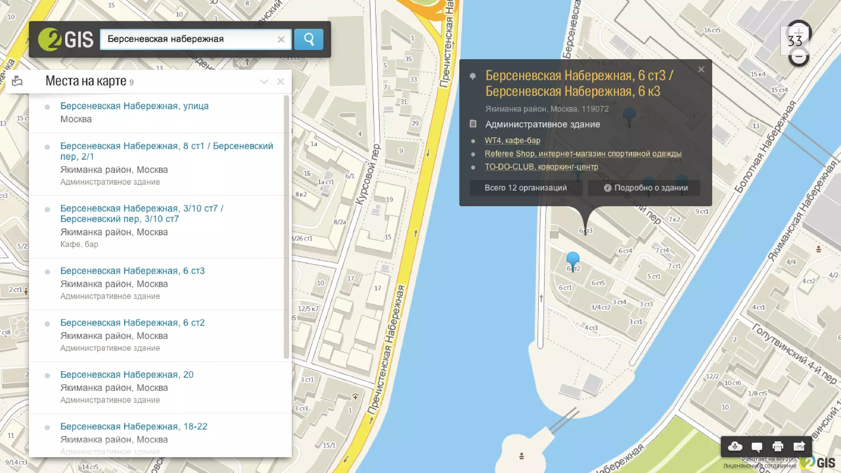Print the map via printer icon
The image size is (841, 473).
(x=778, y=446)
